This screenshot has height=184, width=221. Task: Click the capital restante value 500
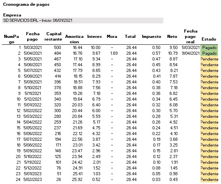pos(57,47)
